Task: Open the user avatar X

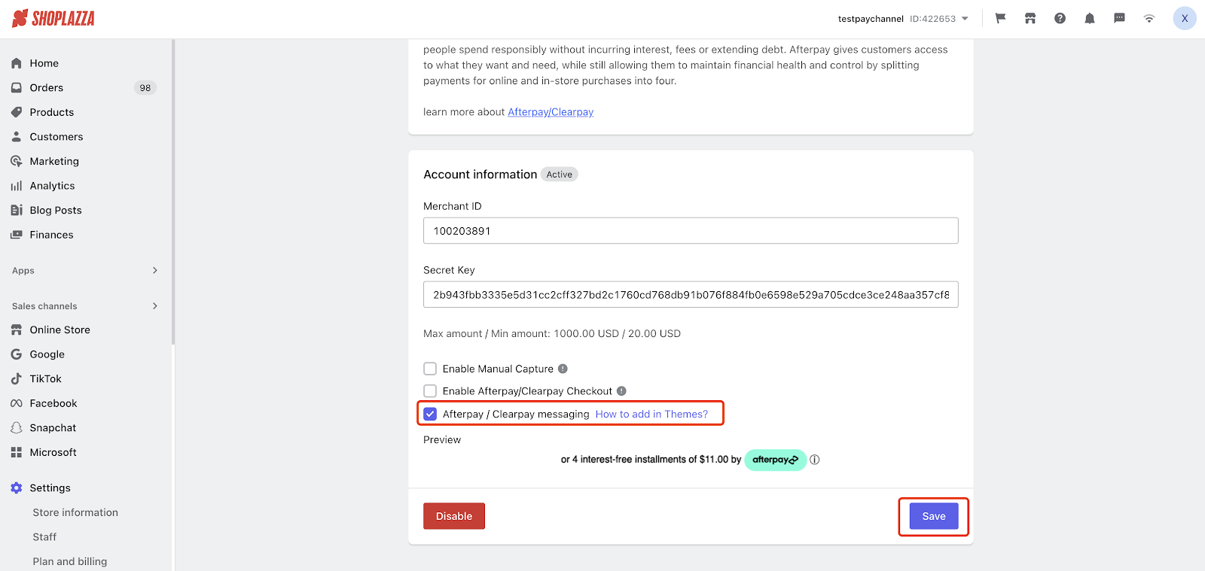Action: [x=1185, y=18]
